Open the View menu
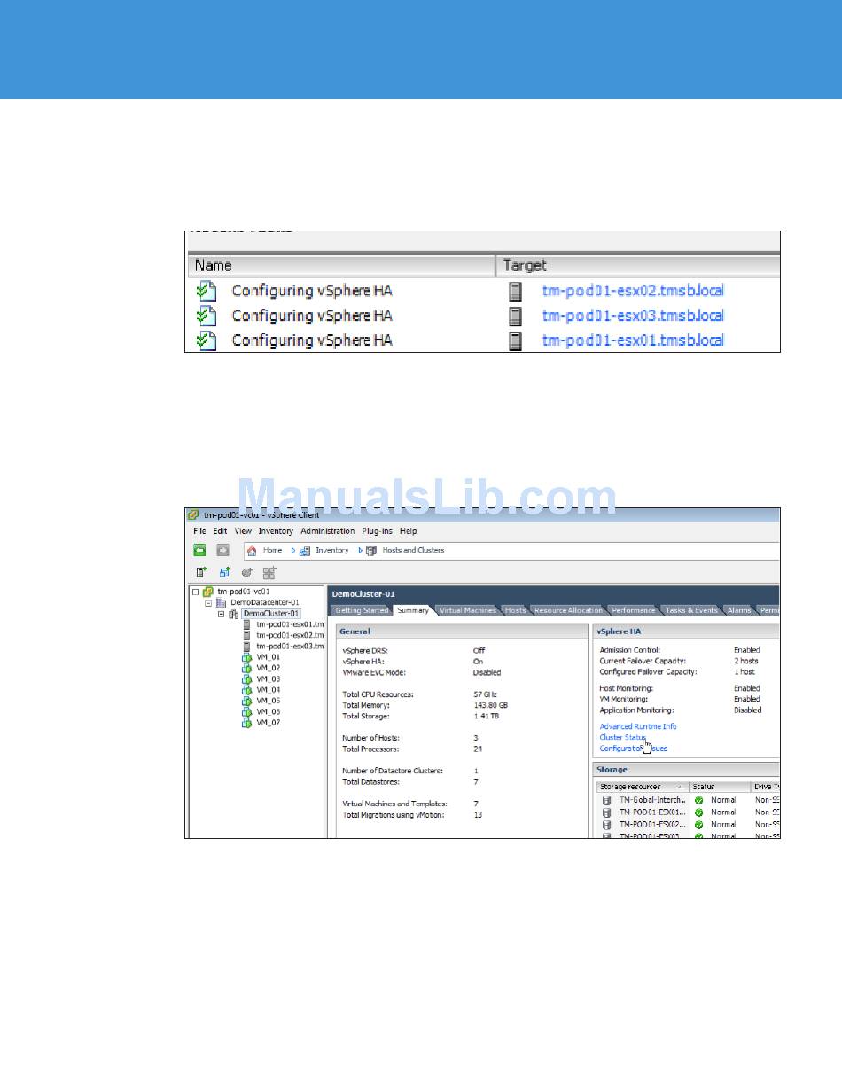This screenshot has width=842, height=1090. pyautogui.click(x=243, y=531)
